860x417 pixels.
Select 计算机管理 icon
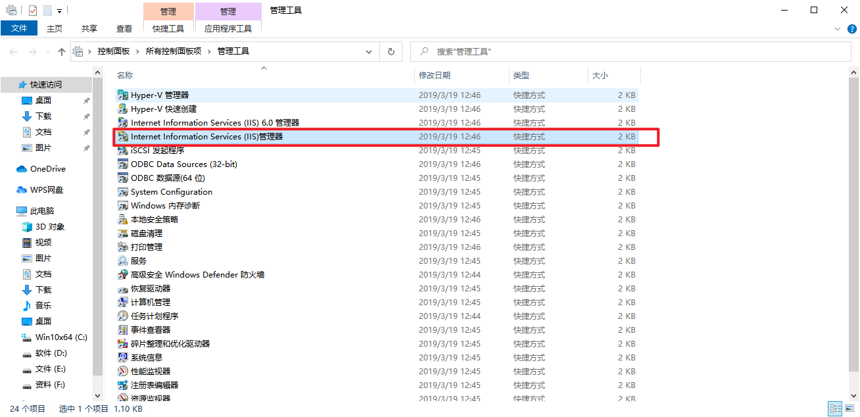pos(122,303)
